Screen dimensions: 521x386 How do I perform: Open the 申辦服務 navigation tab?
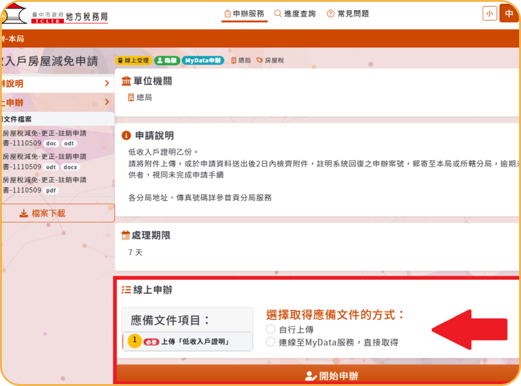coord(244,13)
